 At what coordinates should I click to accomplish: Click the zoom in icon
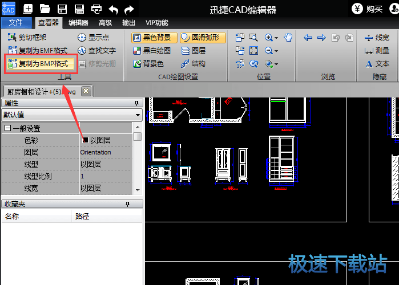click(x=269, y=38)
